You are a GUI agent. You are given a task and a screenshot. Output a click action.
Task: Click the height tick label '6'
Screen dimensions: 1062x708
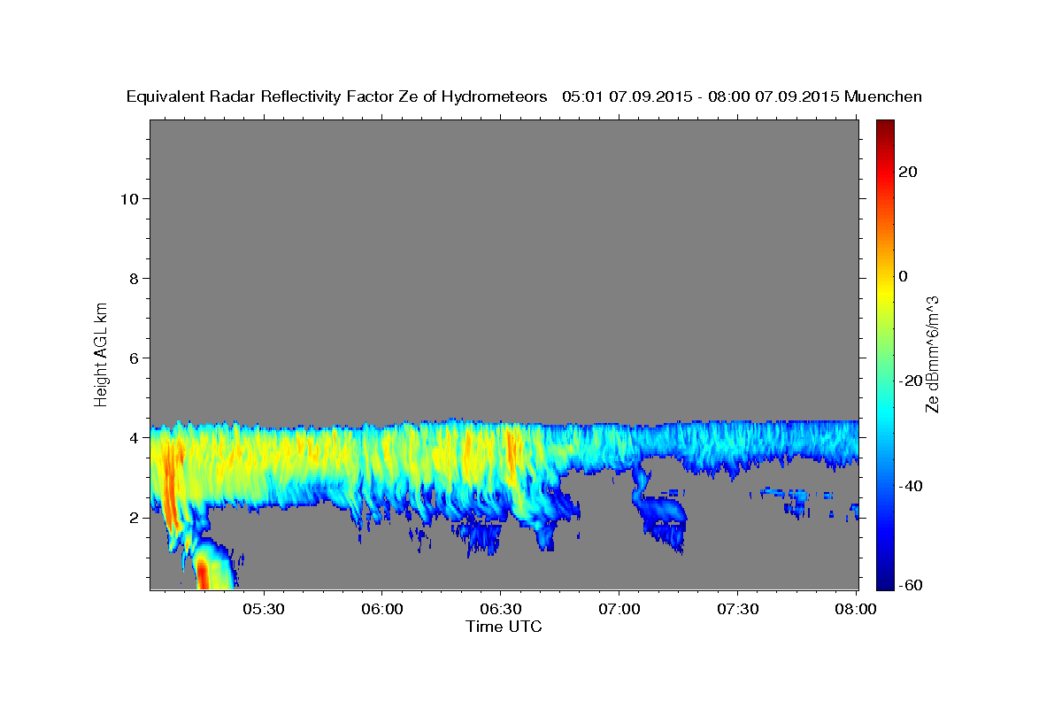click(x=133, y=358)
